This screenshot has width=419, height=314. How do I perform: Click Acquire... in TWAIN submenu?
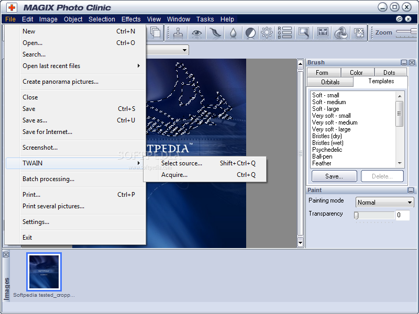pyautogui.click(x=205, y=175)
